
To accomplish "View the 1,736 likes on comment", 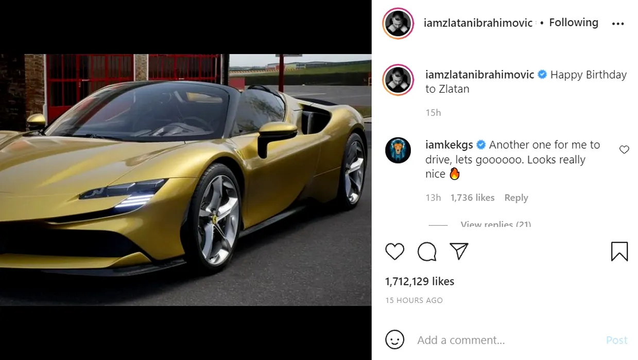I will click(x=472, y=198).
